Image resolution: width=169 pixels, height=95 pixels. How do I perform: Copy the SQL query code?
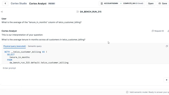(167, 46)
